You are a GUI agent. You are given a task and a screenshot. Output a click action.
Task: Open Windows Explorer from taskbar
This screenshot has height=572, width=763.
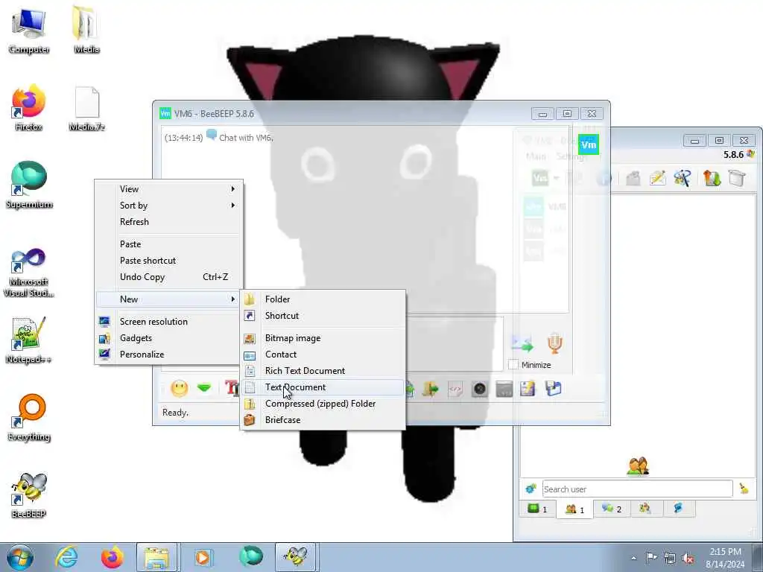[x=156, y=557]
